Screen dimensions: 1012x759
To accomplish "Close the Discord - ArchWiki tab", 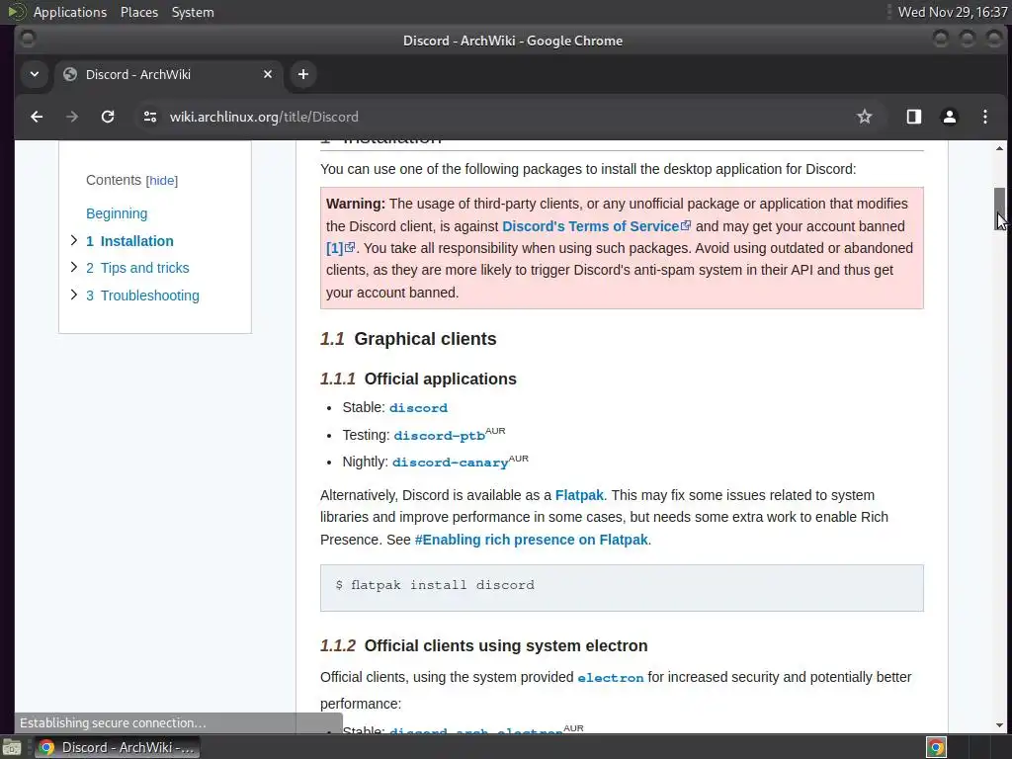I will point(268,74).
